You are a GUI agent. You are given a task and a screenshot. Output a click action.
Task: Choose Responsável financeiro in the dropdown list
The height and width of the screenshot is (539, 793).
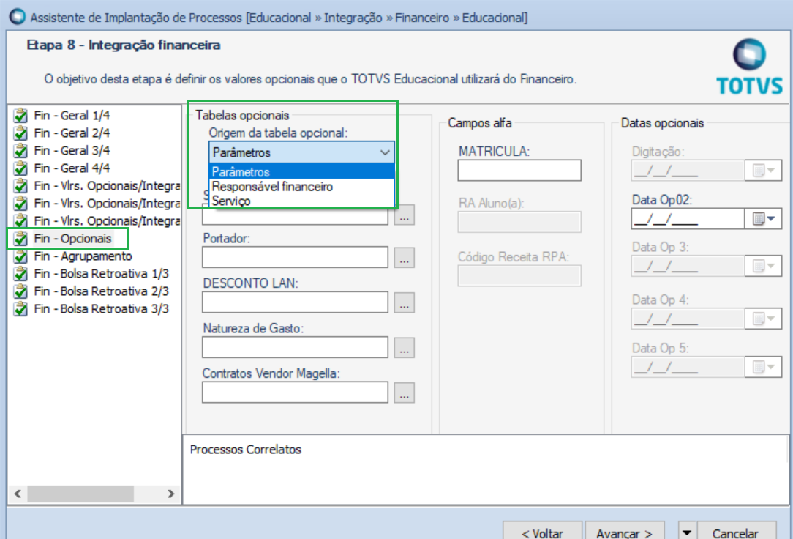(x=302, y=186)
